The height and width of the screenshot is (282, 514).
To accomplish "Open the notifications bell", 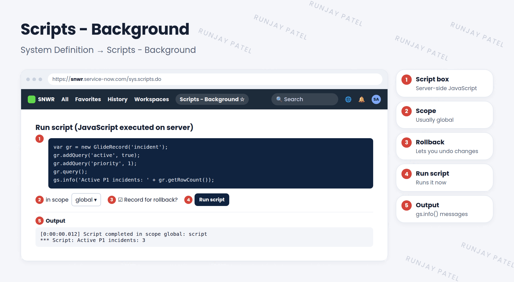I will point(362,99).
